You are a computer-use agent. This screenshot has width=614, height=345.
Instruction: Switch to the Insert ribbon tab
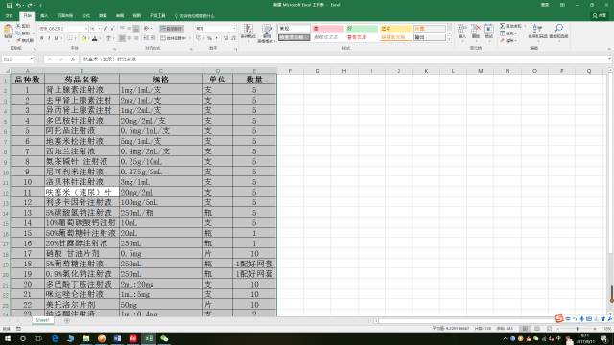(x=44, y=16)
